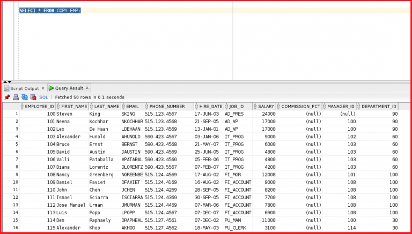Click the SALARY column header
412x234 pixels.
click(x=264, y=107)
